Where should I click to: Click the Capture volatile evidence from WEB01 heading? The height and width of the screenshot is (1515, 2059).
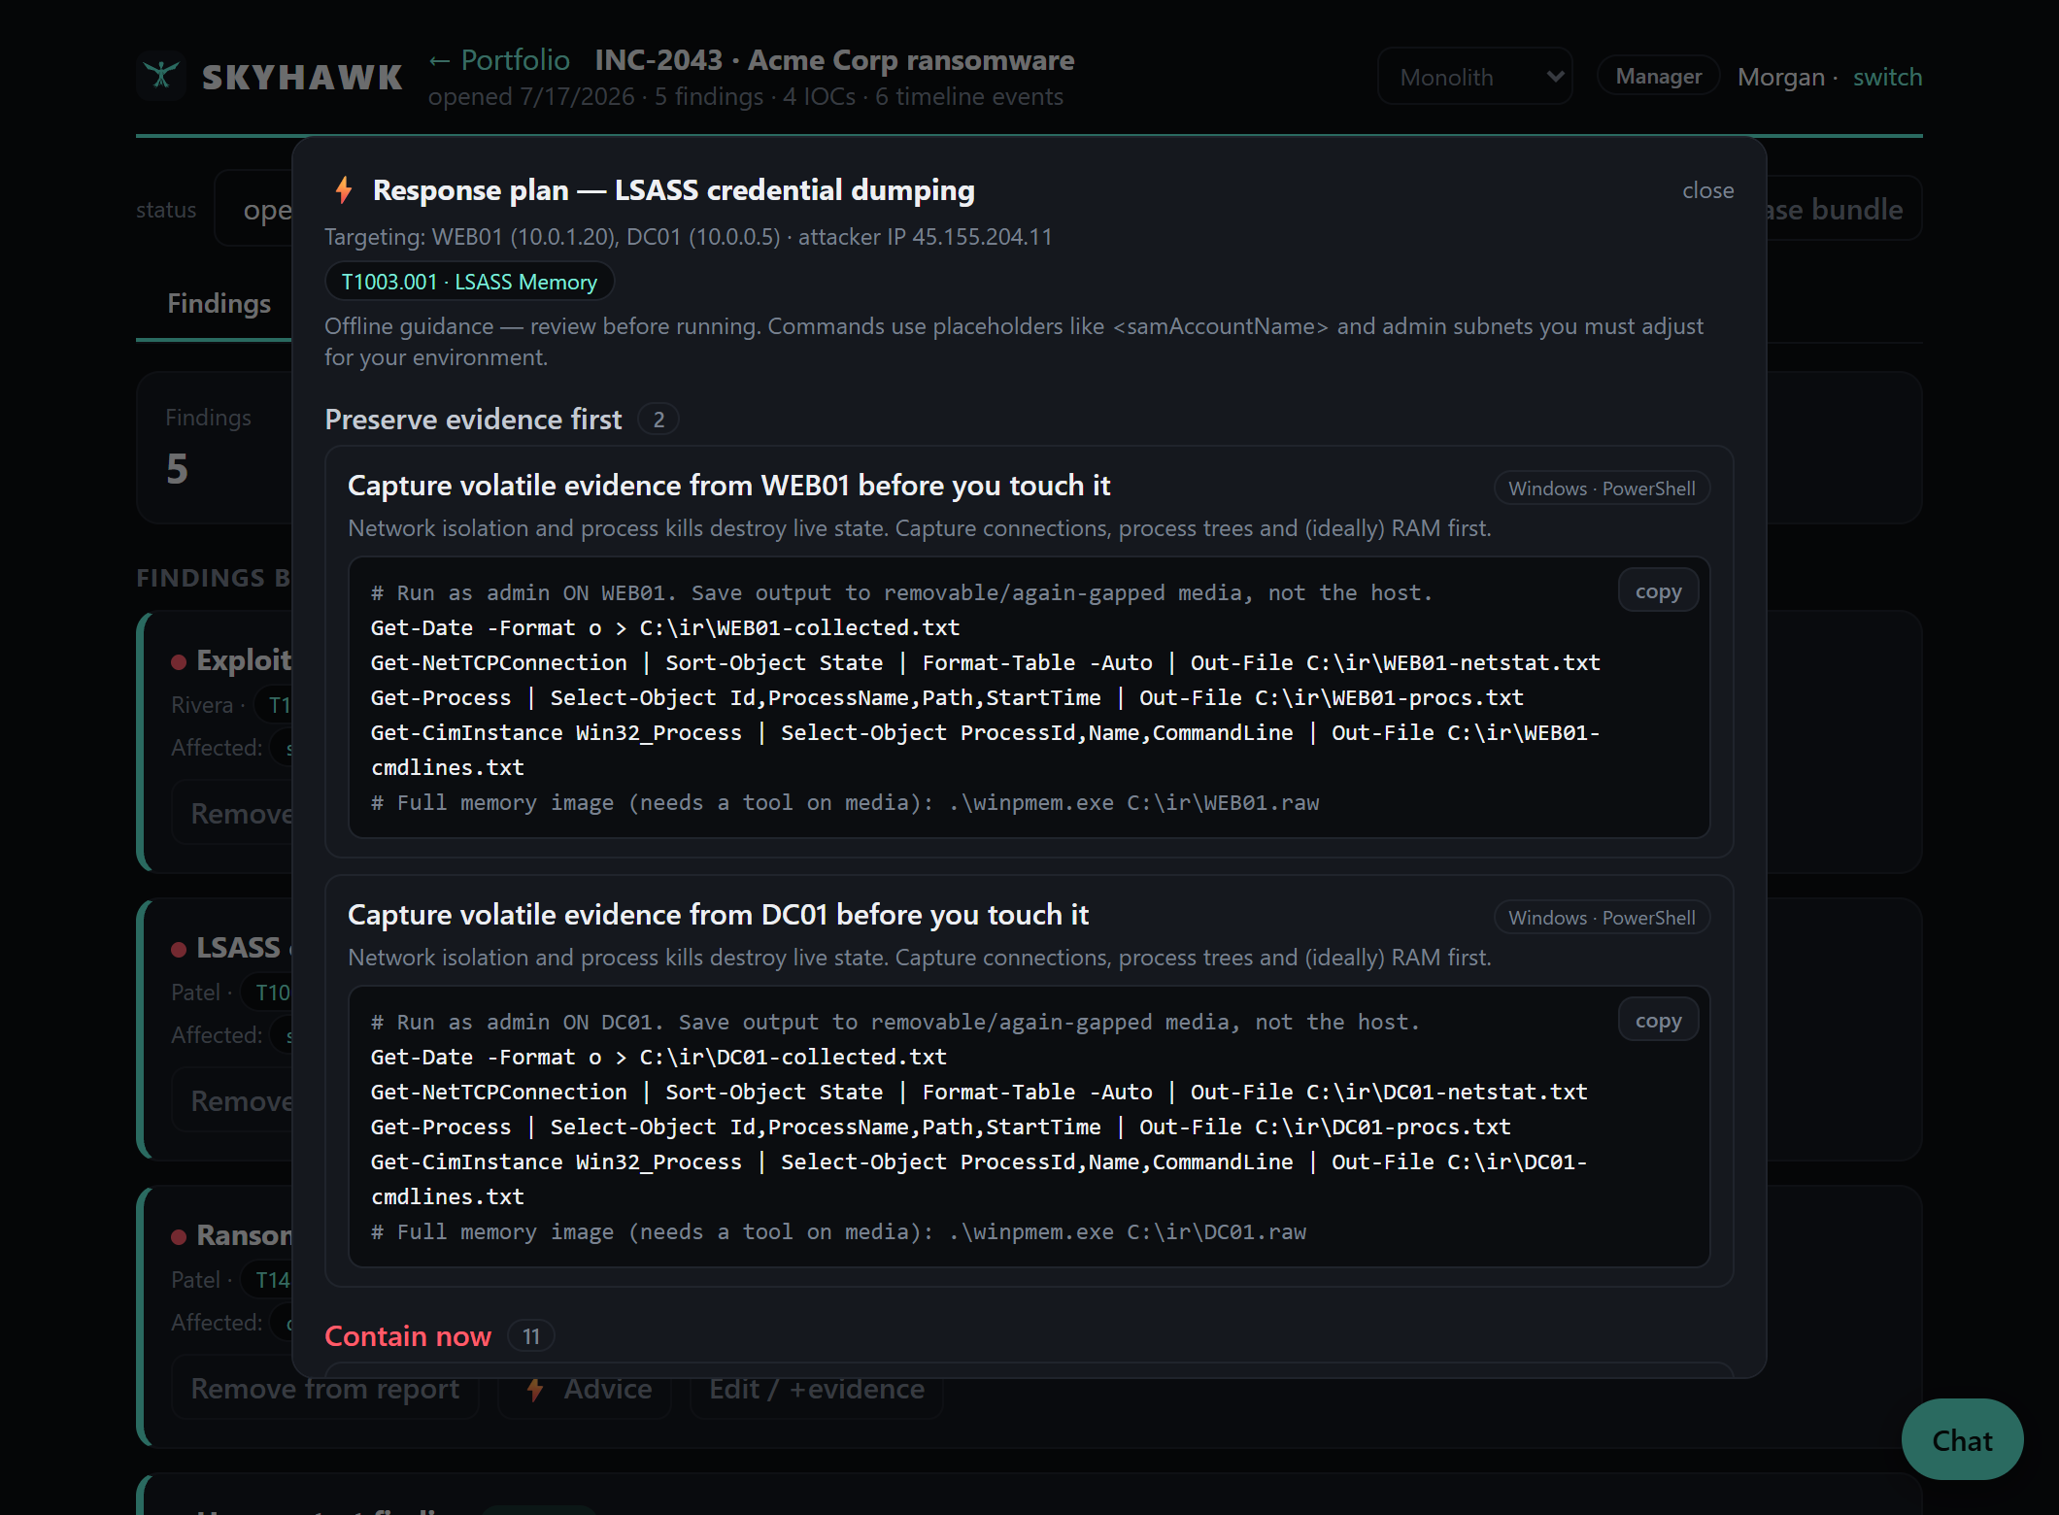coord(728,486)
